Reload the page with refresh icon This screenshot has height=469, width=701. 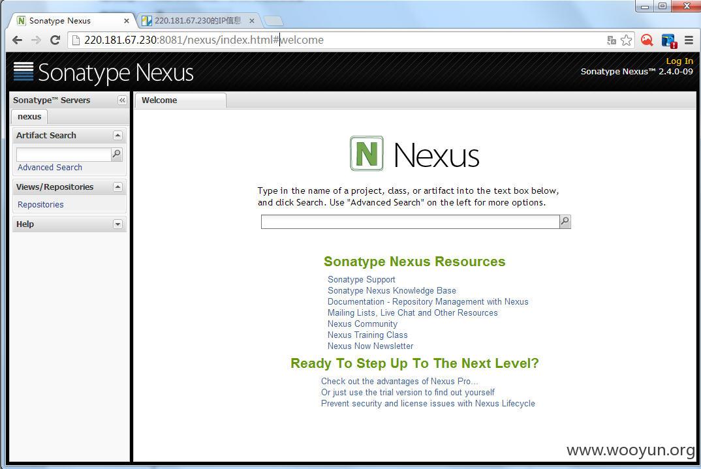[55, 40]
